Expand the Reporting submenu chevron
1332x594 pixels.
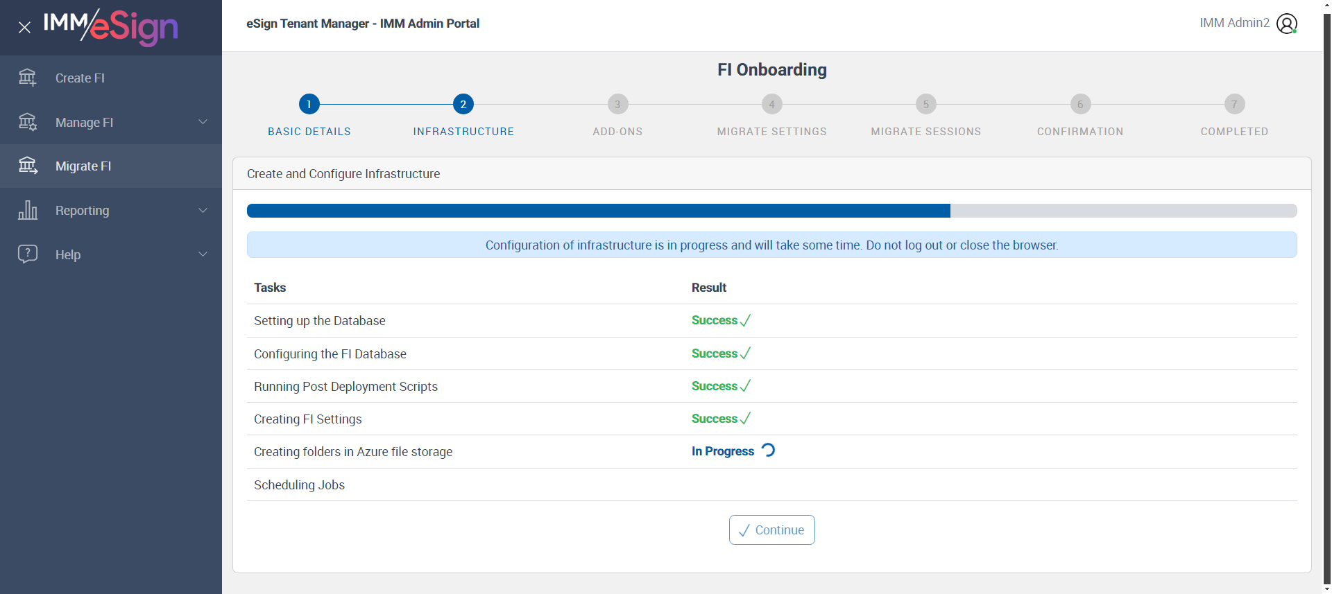pyautogui.click(x=203, y=210)
